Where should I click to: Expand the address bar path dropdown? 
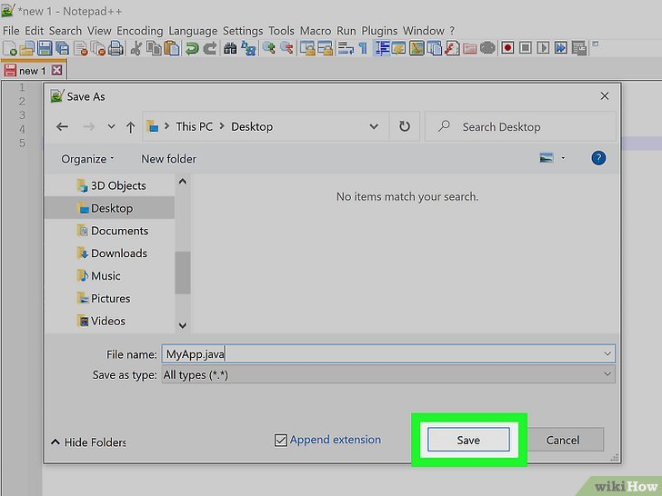[374, 126]
